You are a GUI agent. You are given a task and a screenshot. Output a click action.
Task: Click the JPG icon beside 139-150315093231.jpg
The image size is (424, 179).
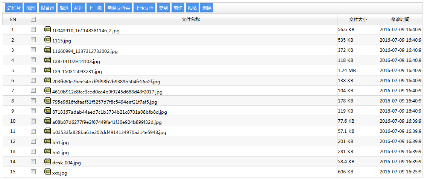tap(47, 70)
